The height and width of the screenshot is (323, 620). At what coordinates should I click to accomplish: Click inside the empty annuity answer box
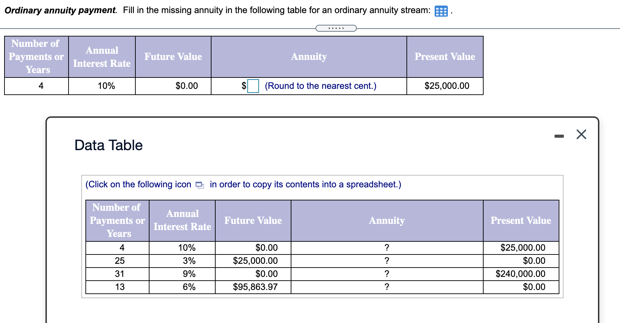tap(252, 86)
